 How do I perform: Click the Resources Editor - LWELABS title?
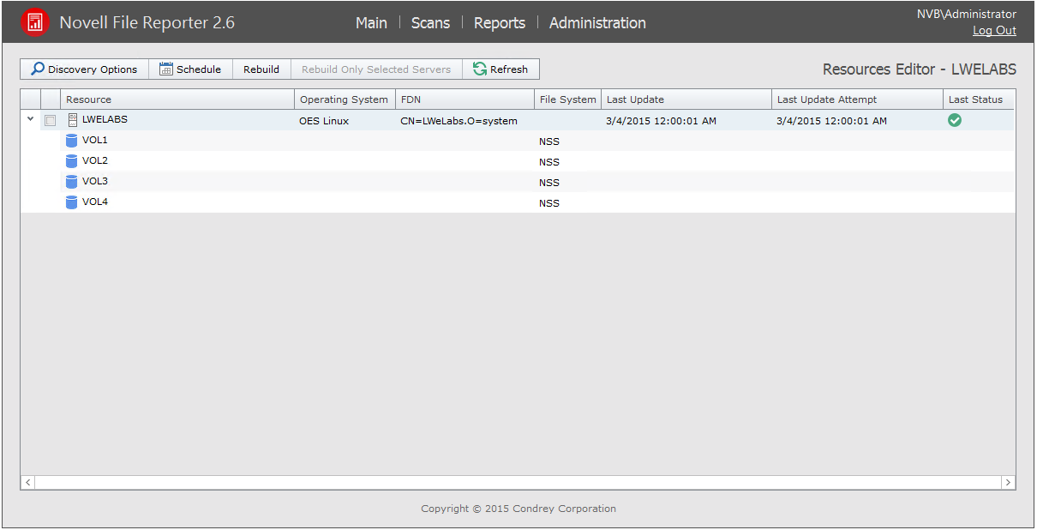[920, 69]
